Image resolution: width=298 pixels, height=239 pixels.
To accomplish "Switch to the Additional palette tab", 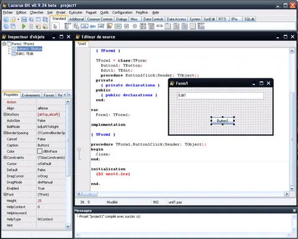I will [76, 19].
